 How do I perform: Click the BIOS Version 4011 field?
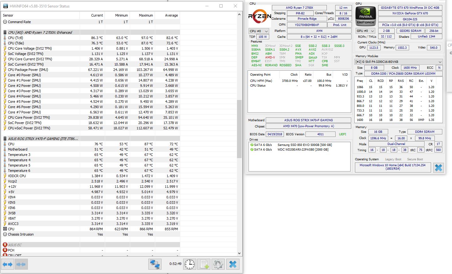(320, 134)
